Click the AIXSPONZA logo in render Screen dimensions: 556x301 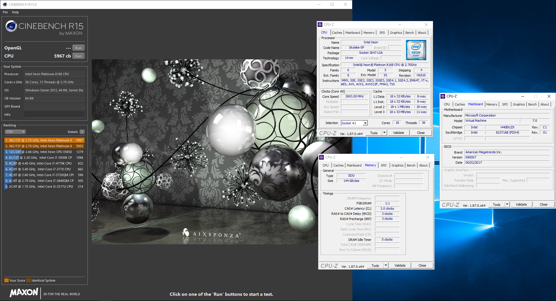[x=211, y=234]
